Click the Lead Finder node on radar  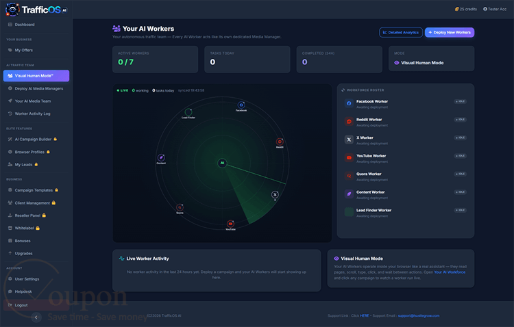point(188,112)
